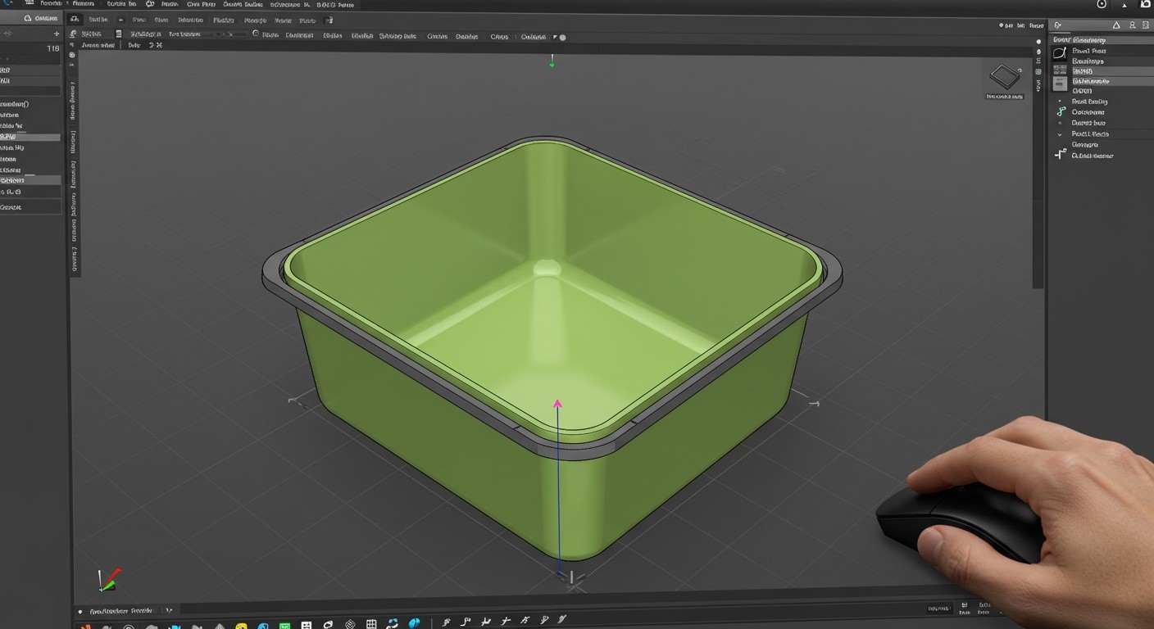This screenshot has width=1154, height=629.
Task: Select the highlighted row in left panel list
Action: [30, 138]
